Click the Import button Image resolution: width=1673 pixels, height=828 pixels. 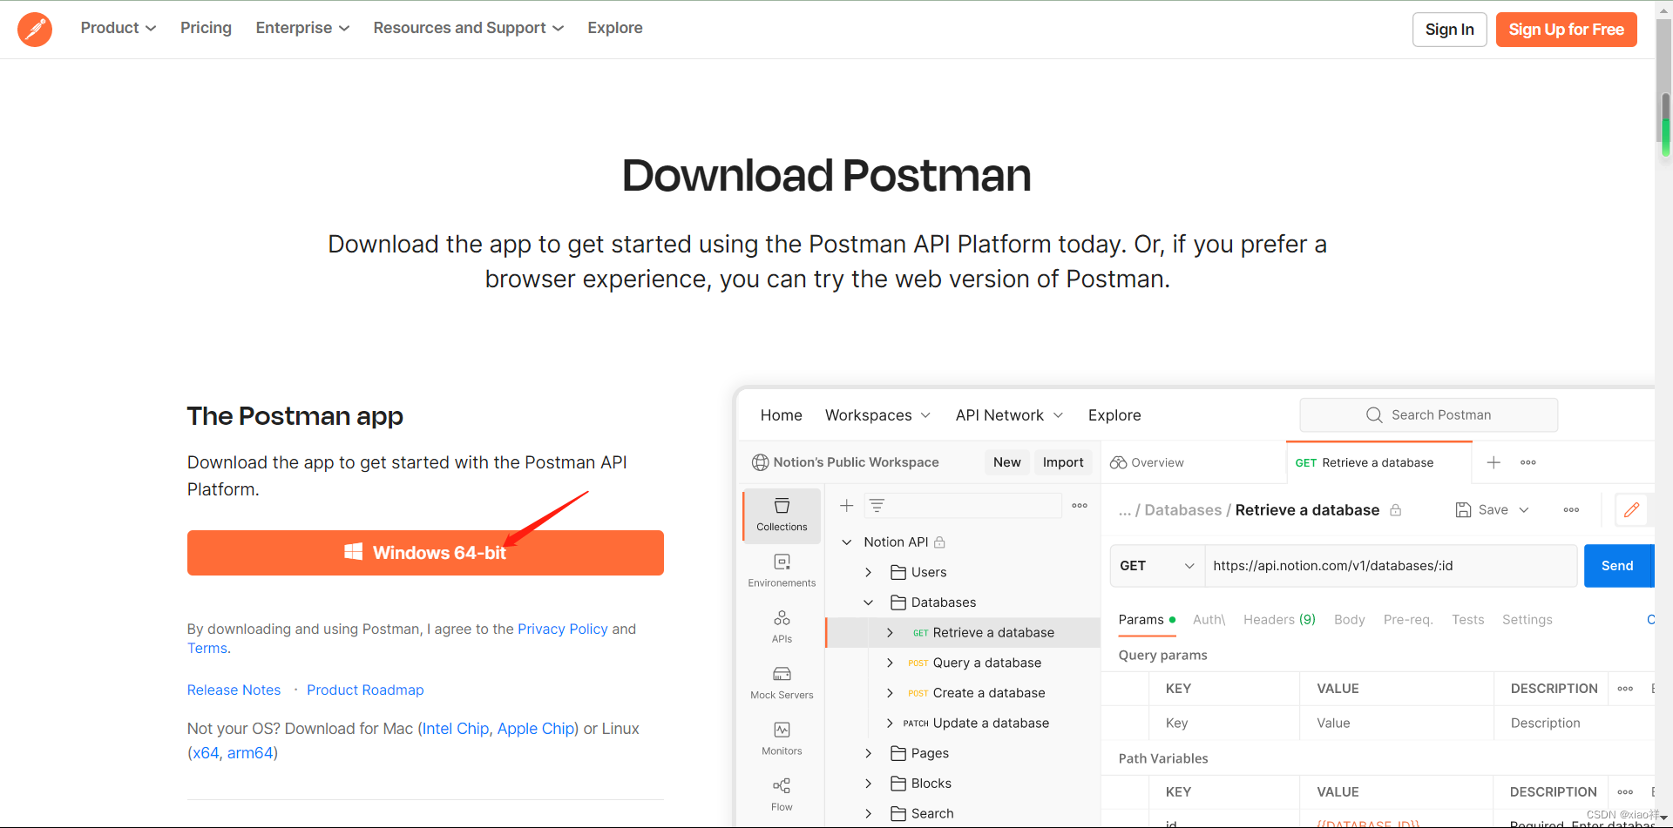(x=1063, y=462)
